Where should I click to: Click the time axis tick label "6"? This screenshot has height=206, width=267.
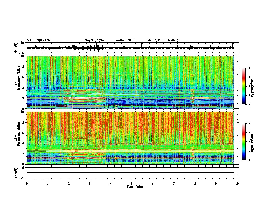point(153,184)
